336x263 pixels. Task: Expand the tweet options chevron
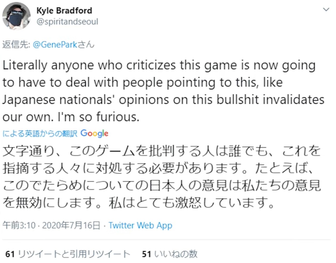coord(326,10)
